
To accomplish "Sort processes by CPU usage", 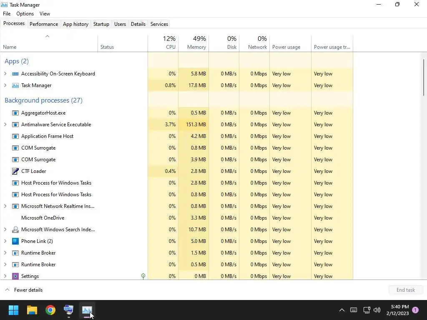I will [163, 43].
